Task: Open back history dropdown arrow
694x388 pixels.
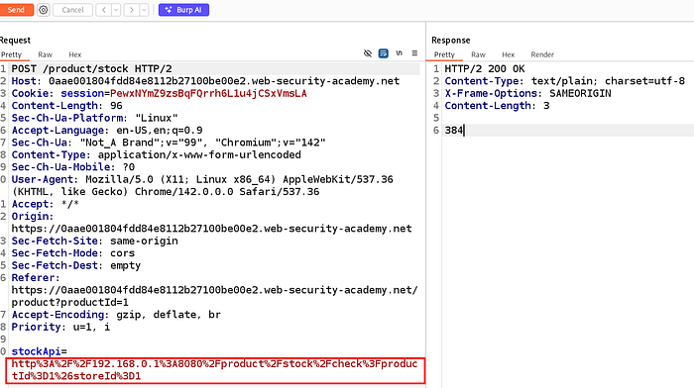Action: pyautogui.click(x=116, y=10)
